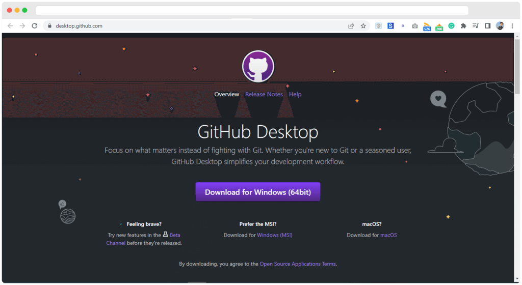Click the vertical scrollbar thumb
This screenshot has width=522, height=285.
click(x=517, y=67)
